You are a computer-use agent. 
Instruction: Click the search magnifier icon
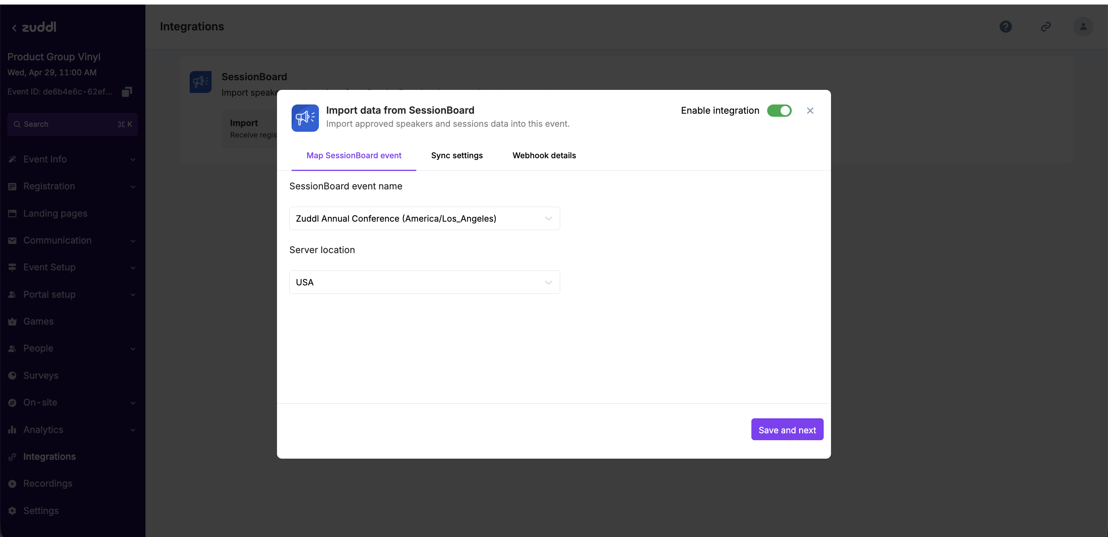[x=17, y=124]
